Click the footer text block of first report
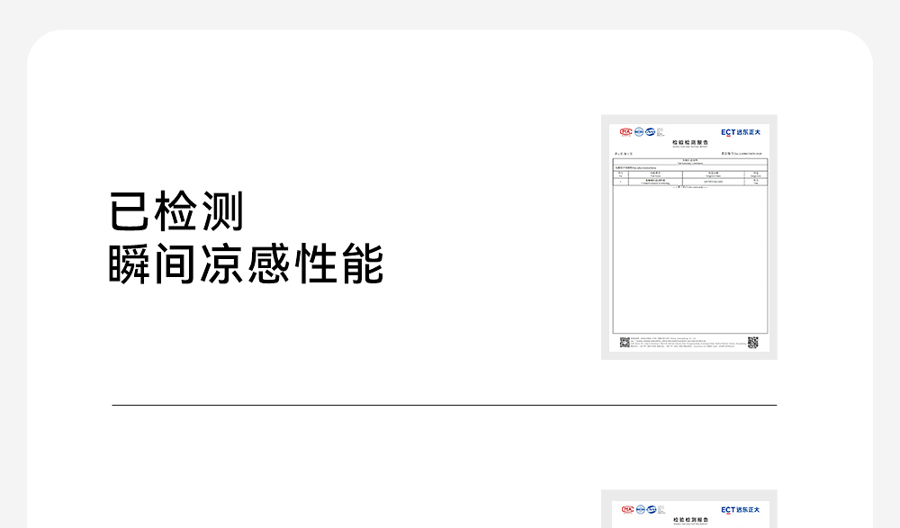This screenshot has height=528, width=900. [x=688, y=343]
